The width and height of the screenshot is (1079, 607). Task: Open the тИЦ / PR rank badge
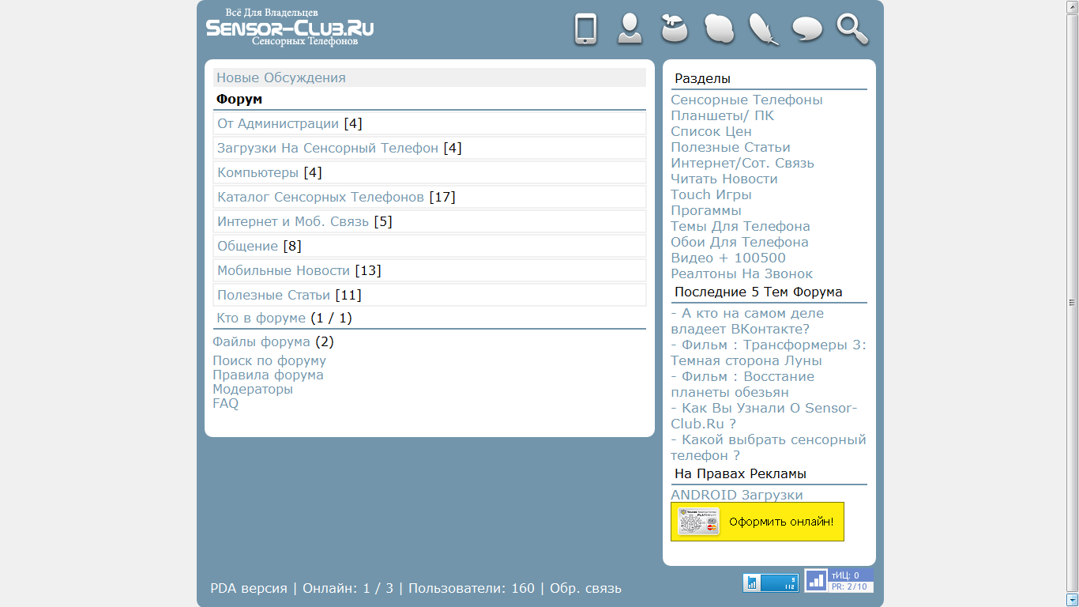point(839,581)
